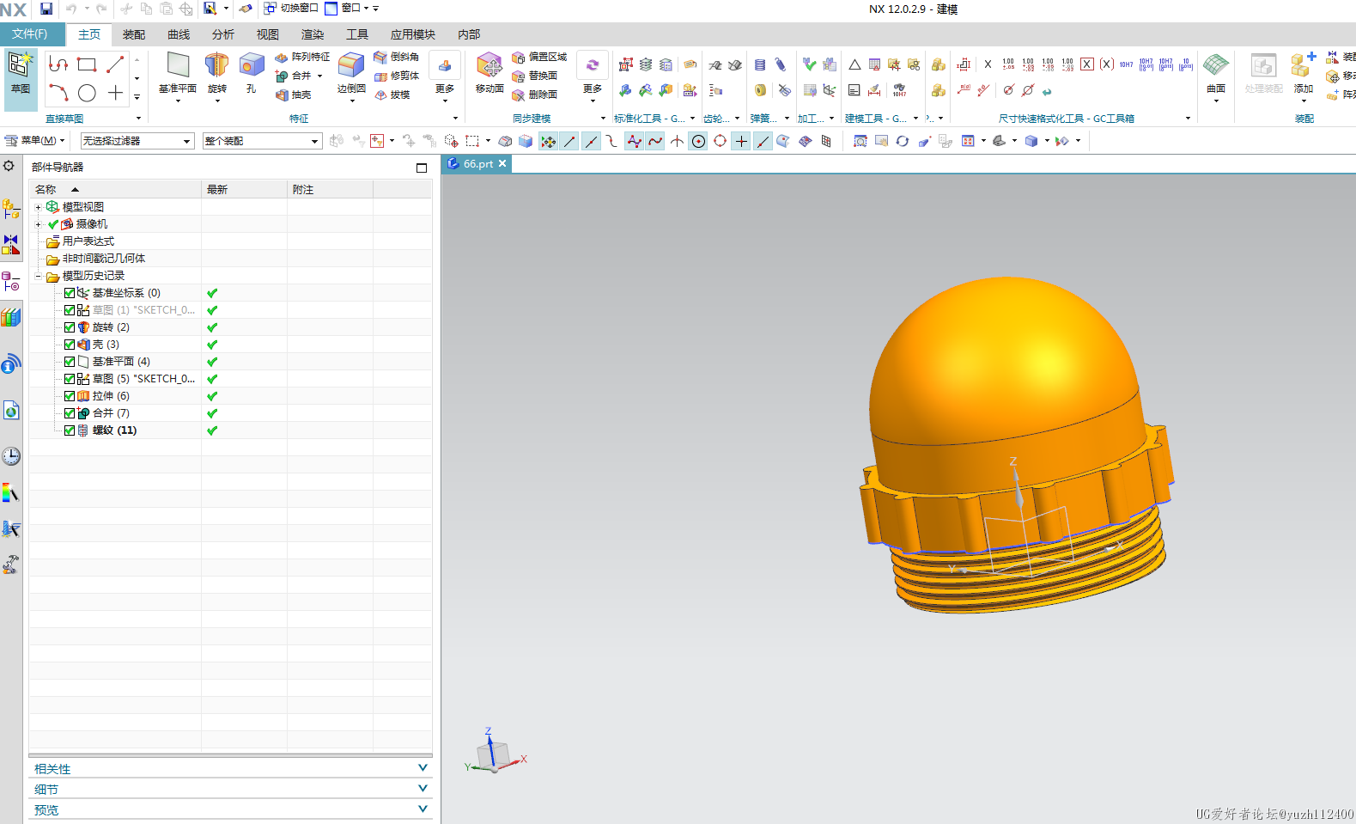The height and width of the screenshot is (824, 1356).
Task: Toggle checkbox for 基准平面 (4) feature
Action: click(70, 362)
